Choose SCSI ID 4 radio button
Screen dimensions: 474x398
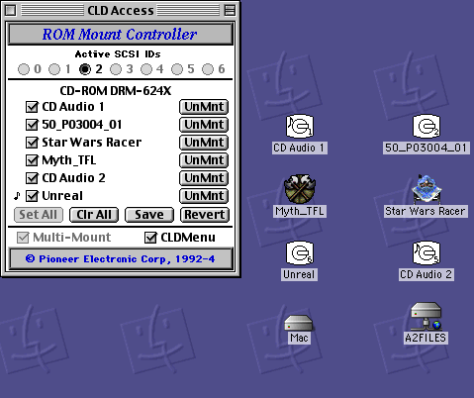(x=146, y=69)
